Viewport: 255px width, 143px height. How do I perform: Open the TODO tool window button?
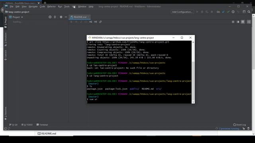pyautogui.click(x=27, y=125)
